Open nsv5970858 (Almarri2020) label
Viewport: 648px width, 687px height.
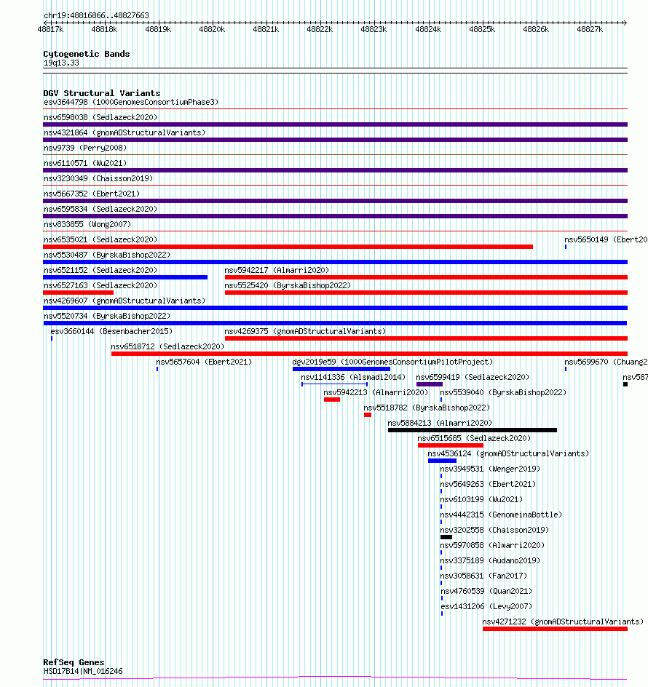click(x=492, y=546)
